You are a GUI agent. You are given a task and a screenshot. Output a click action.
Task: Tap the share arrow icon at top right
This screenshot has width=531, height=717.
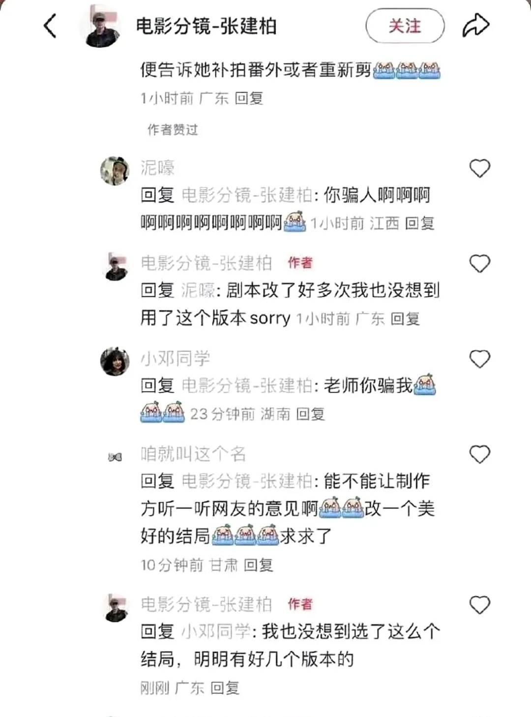click(x=475, y=26)
